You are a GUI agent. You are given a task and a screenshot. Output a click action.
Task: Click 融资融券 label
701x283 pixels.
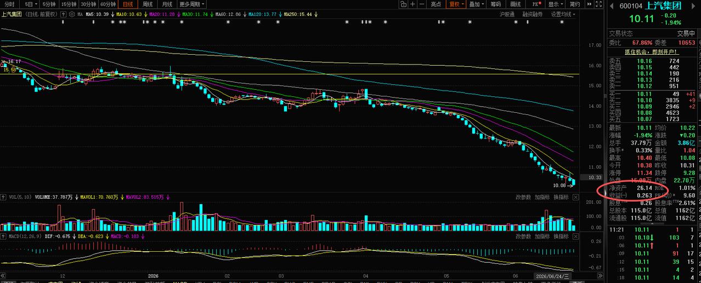click(533, 14)
